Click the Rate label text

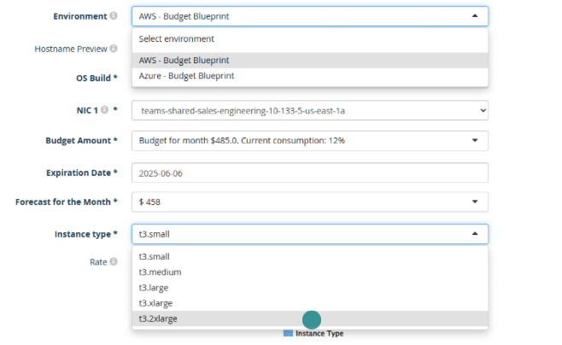(x=98, y=262)
